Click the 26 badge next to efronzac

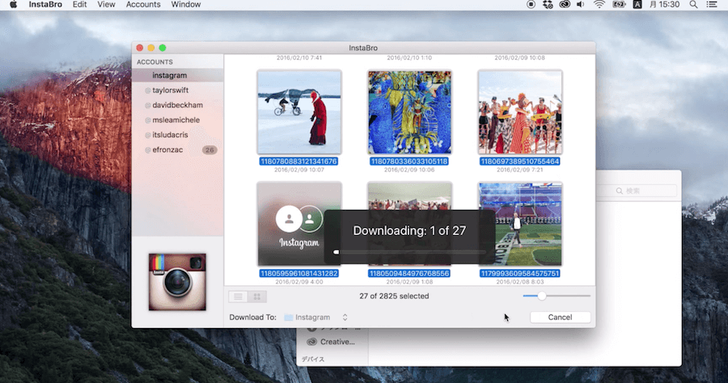(x=210, y=149)
